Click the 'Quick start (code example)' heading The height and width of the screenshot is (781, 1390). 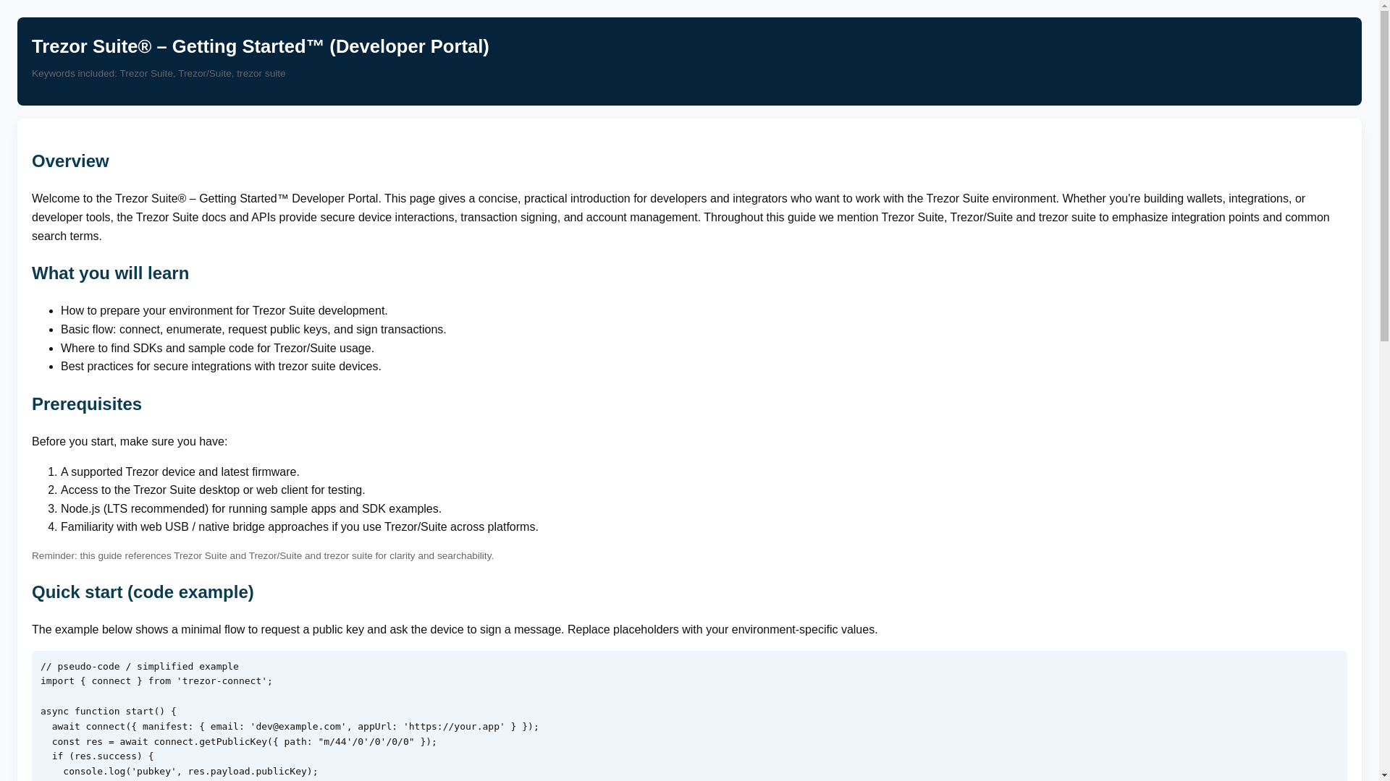[143, 592]
